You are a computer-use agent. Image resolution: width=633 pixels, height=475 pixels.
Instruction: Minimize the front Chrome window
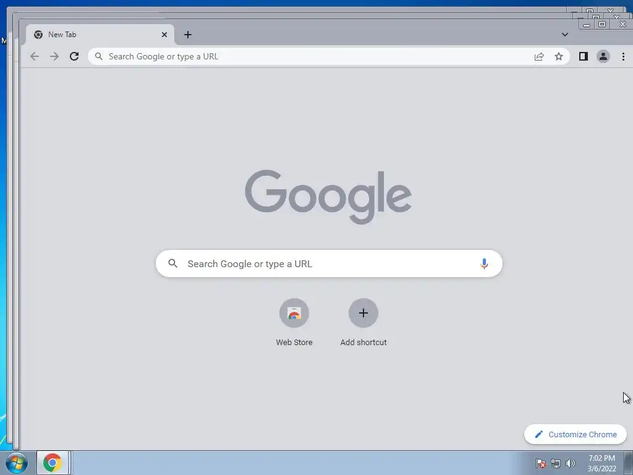click(x=587, y=25)
